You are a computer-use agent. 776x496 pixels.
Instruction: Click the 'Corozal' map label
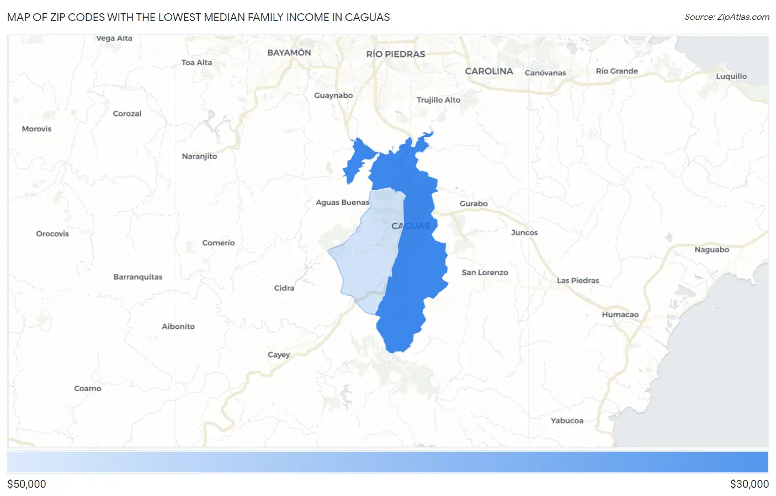click(127, 114)
